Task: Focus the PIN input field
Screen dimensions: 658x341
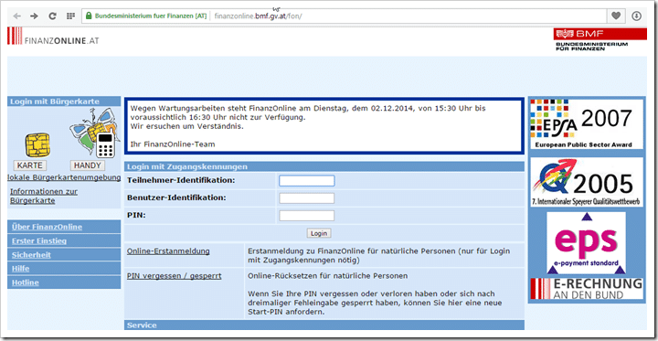Action: pyautogui.click(x=307, y=216)
